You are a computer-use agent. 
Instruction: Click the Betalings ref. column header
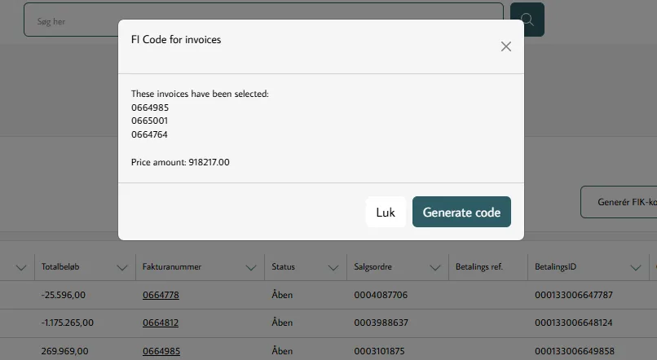479,266
